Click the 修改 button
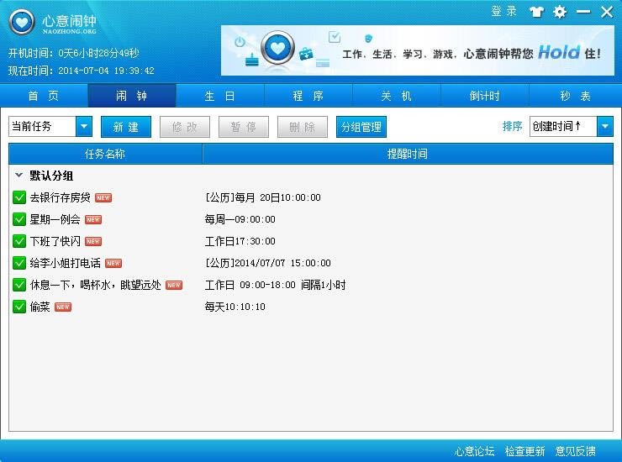The width and height of the screenshot is (622, 462). click(x=184, y=127)
